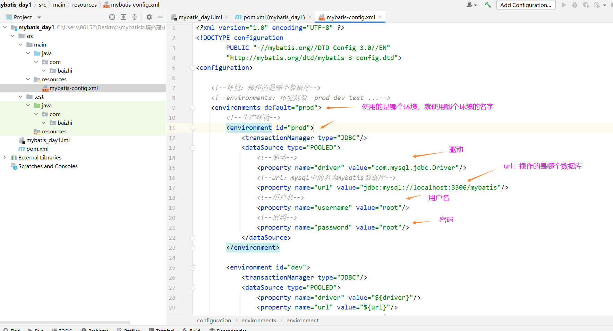Click 'resources' in navigation breadcrumb
Viewport: 613px width, 331px height.
click(x=84, y=5)
